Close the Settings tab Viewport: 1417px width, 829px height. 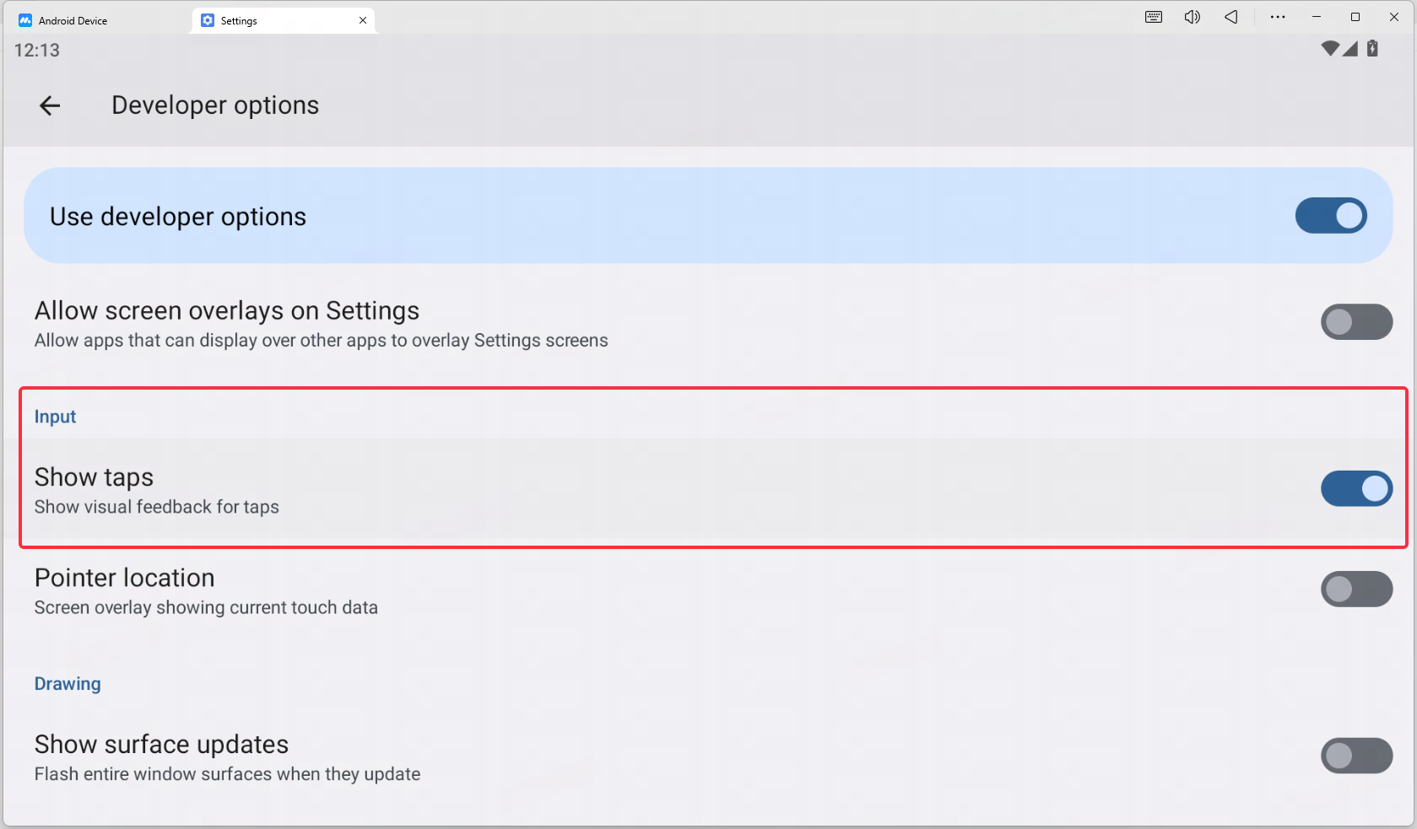point(363,20)
